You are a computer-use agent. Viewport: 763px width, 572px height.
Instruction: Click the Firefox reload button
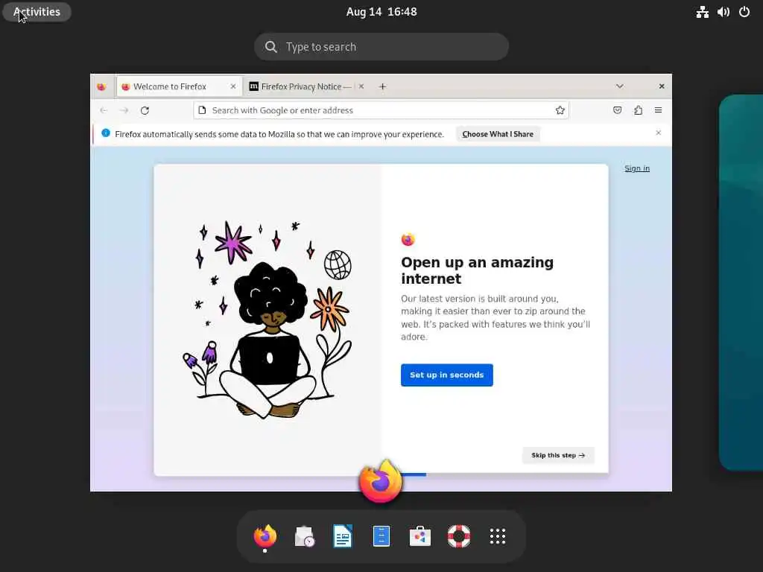(145, 110)
